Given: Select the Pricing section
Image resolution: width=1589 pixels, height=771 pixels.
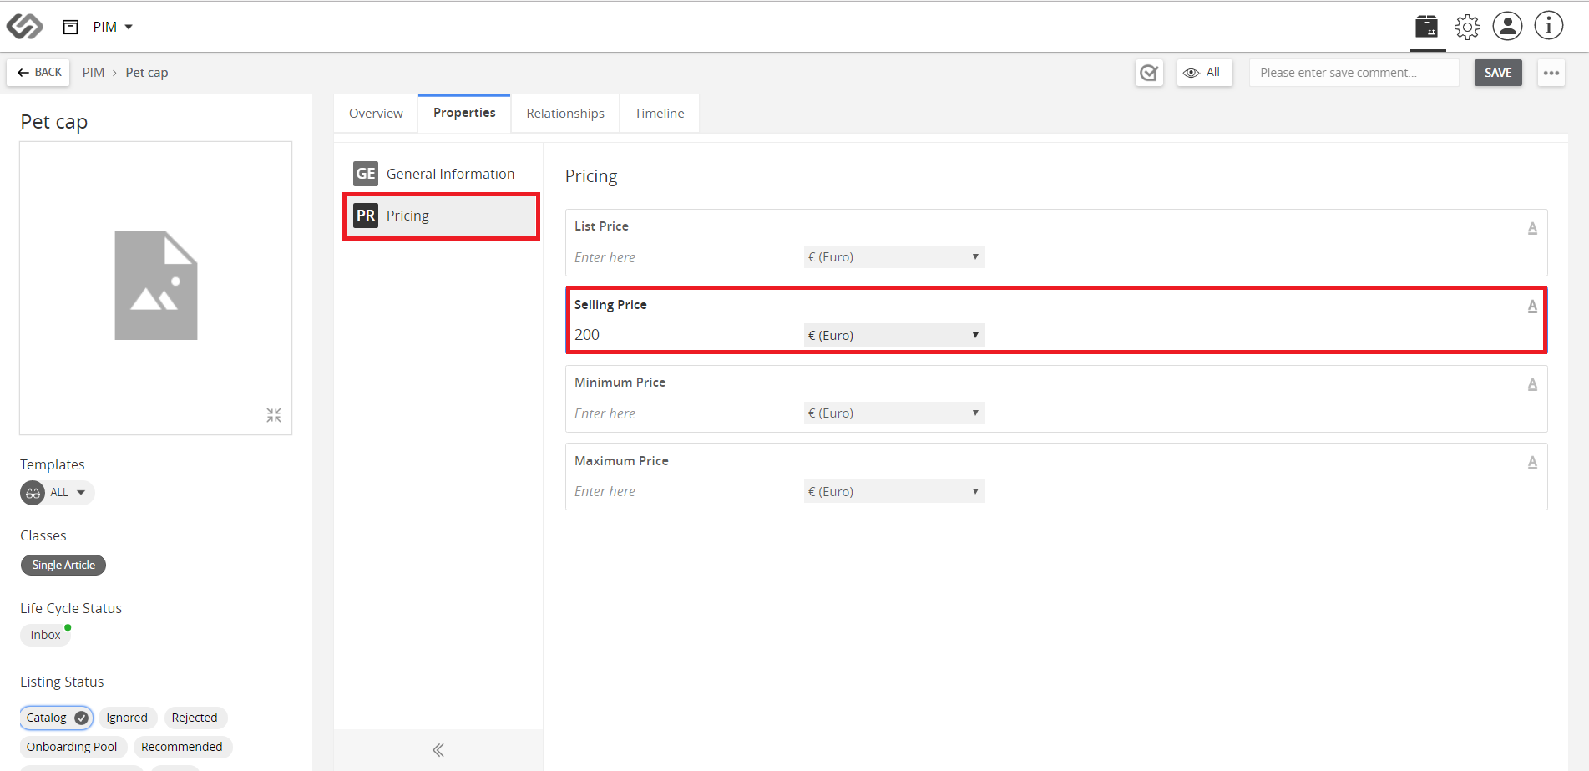Looking at the screenshot, I should pyautogui.click(x=441, y=216).
